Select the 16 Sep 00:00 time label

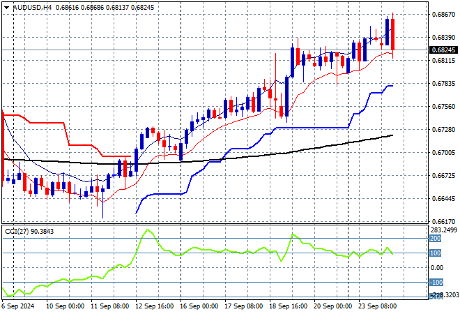coord(199,306)
